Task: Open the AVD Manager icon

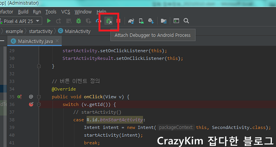Action: coord(141,21)
